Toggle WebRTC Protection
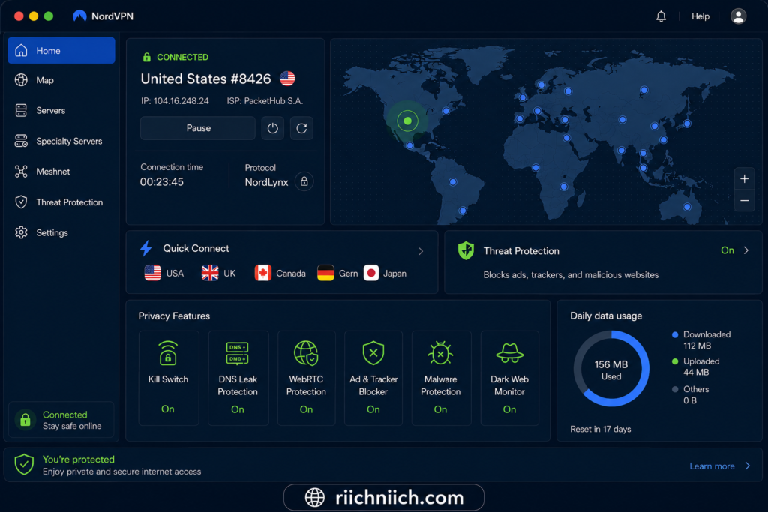 pos(307,378)
